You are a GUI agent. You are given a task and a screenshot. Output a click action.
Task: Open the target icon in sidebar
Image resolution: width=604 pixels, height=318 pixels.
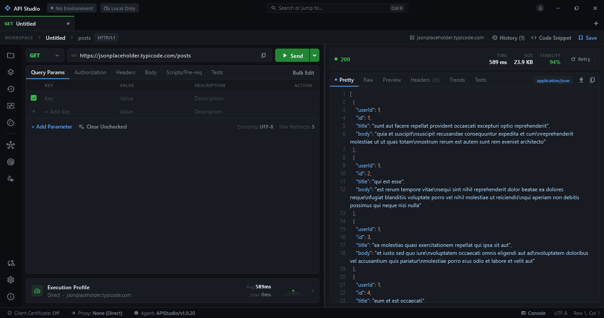[x=11, y=162]
